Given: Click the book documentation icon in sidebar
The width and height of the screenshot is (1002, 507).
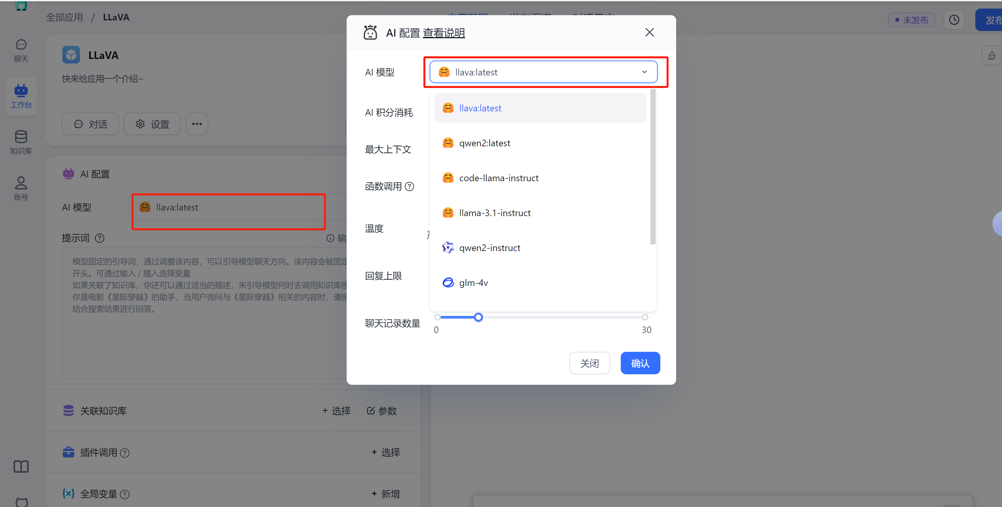Looking at the screenshot, I should click(21, 466).
